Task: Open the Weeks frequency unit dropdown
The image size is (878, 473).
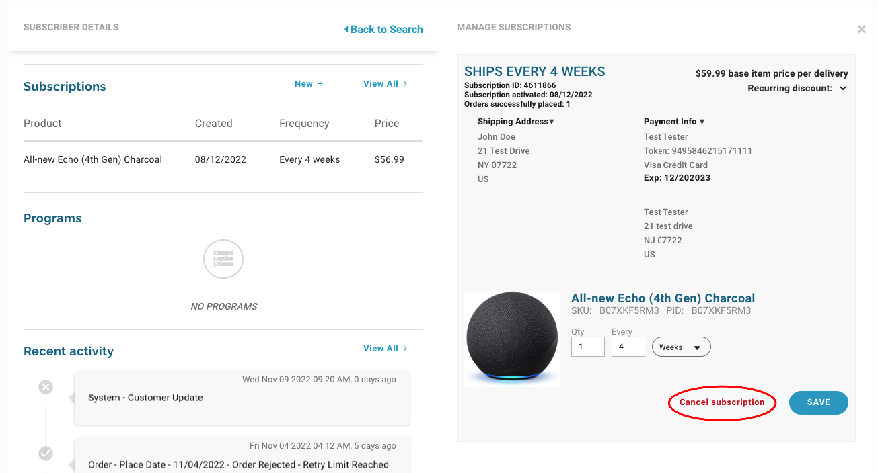Action: [681, 347]
